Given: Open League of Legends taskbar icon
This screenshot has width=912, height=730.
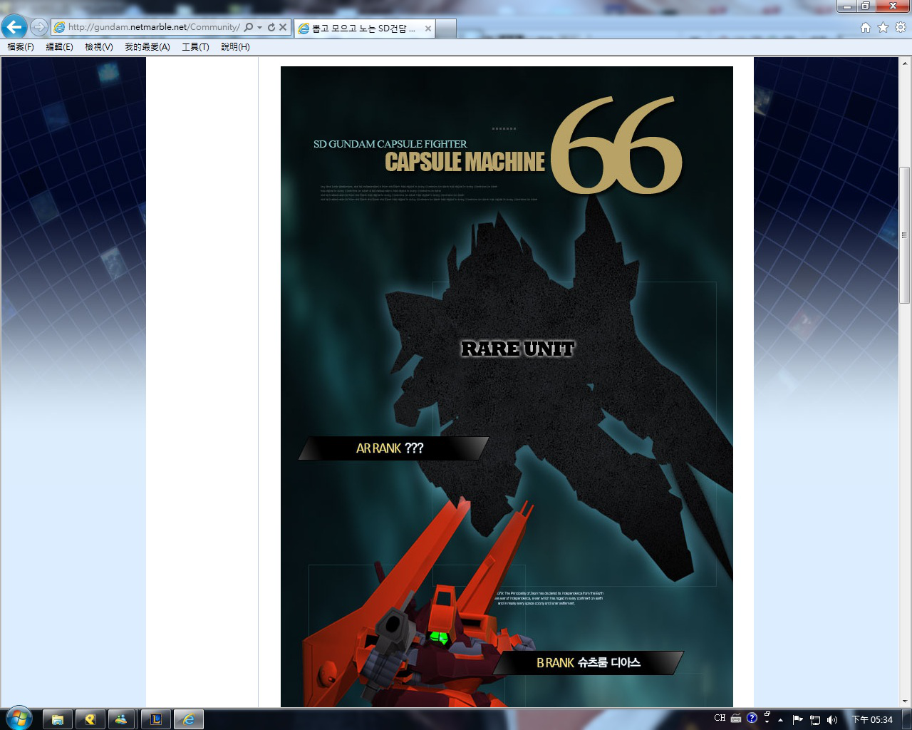Looking at the screenshot, I should click(155, 719).
